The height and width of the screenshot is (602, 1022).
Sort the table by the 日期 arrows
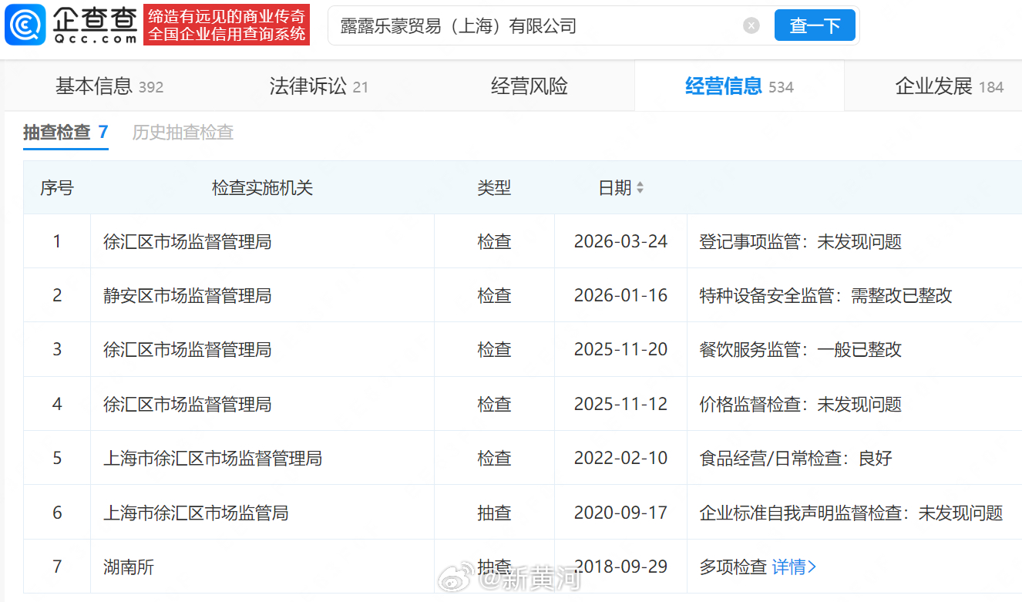(640, 188)
